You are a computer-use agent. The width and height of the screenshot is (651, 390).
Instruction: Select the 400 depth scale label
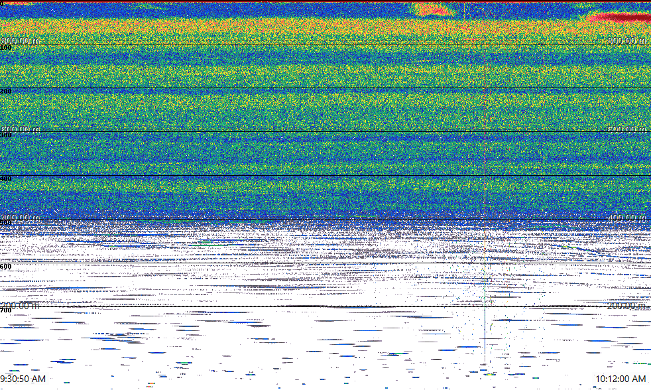[6, 179]
